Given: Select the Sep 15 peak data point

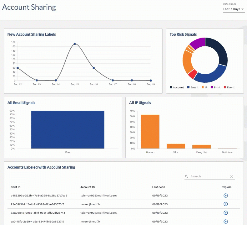Looking at the screenshot, I should click(75, 44).
